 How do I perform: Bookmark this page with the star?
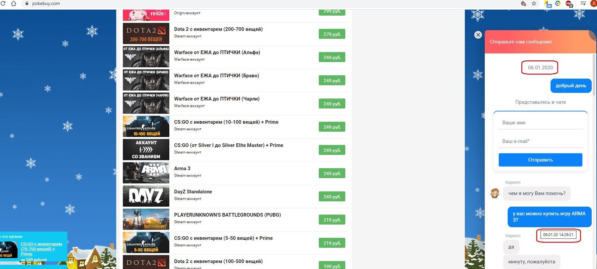[x=534, y=3]
